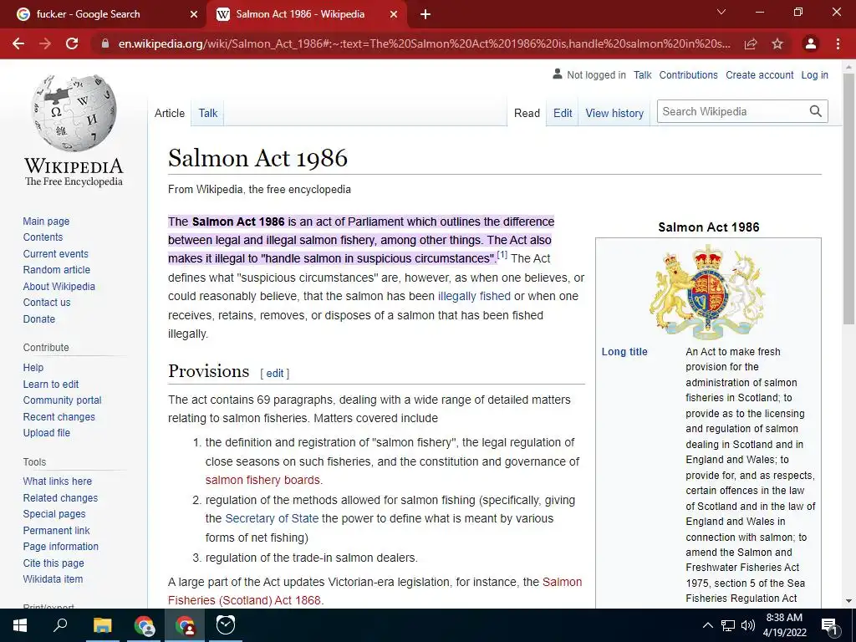Open Related changes link
Image resolution: width=856 pixels, height=642 pixels.
[x=60, y=498]
